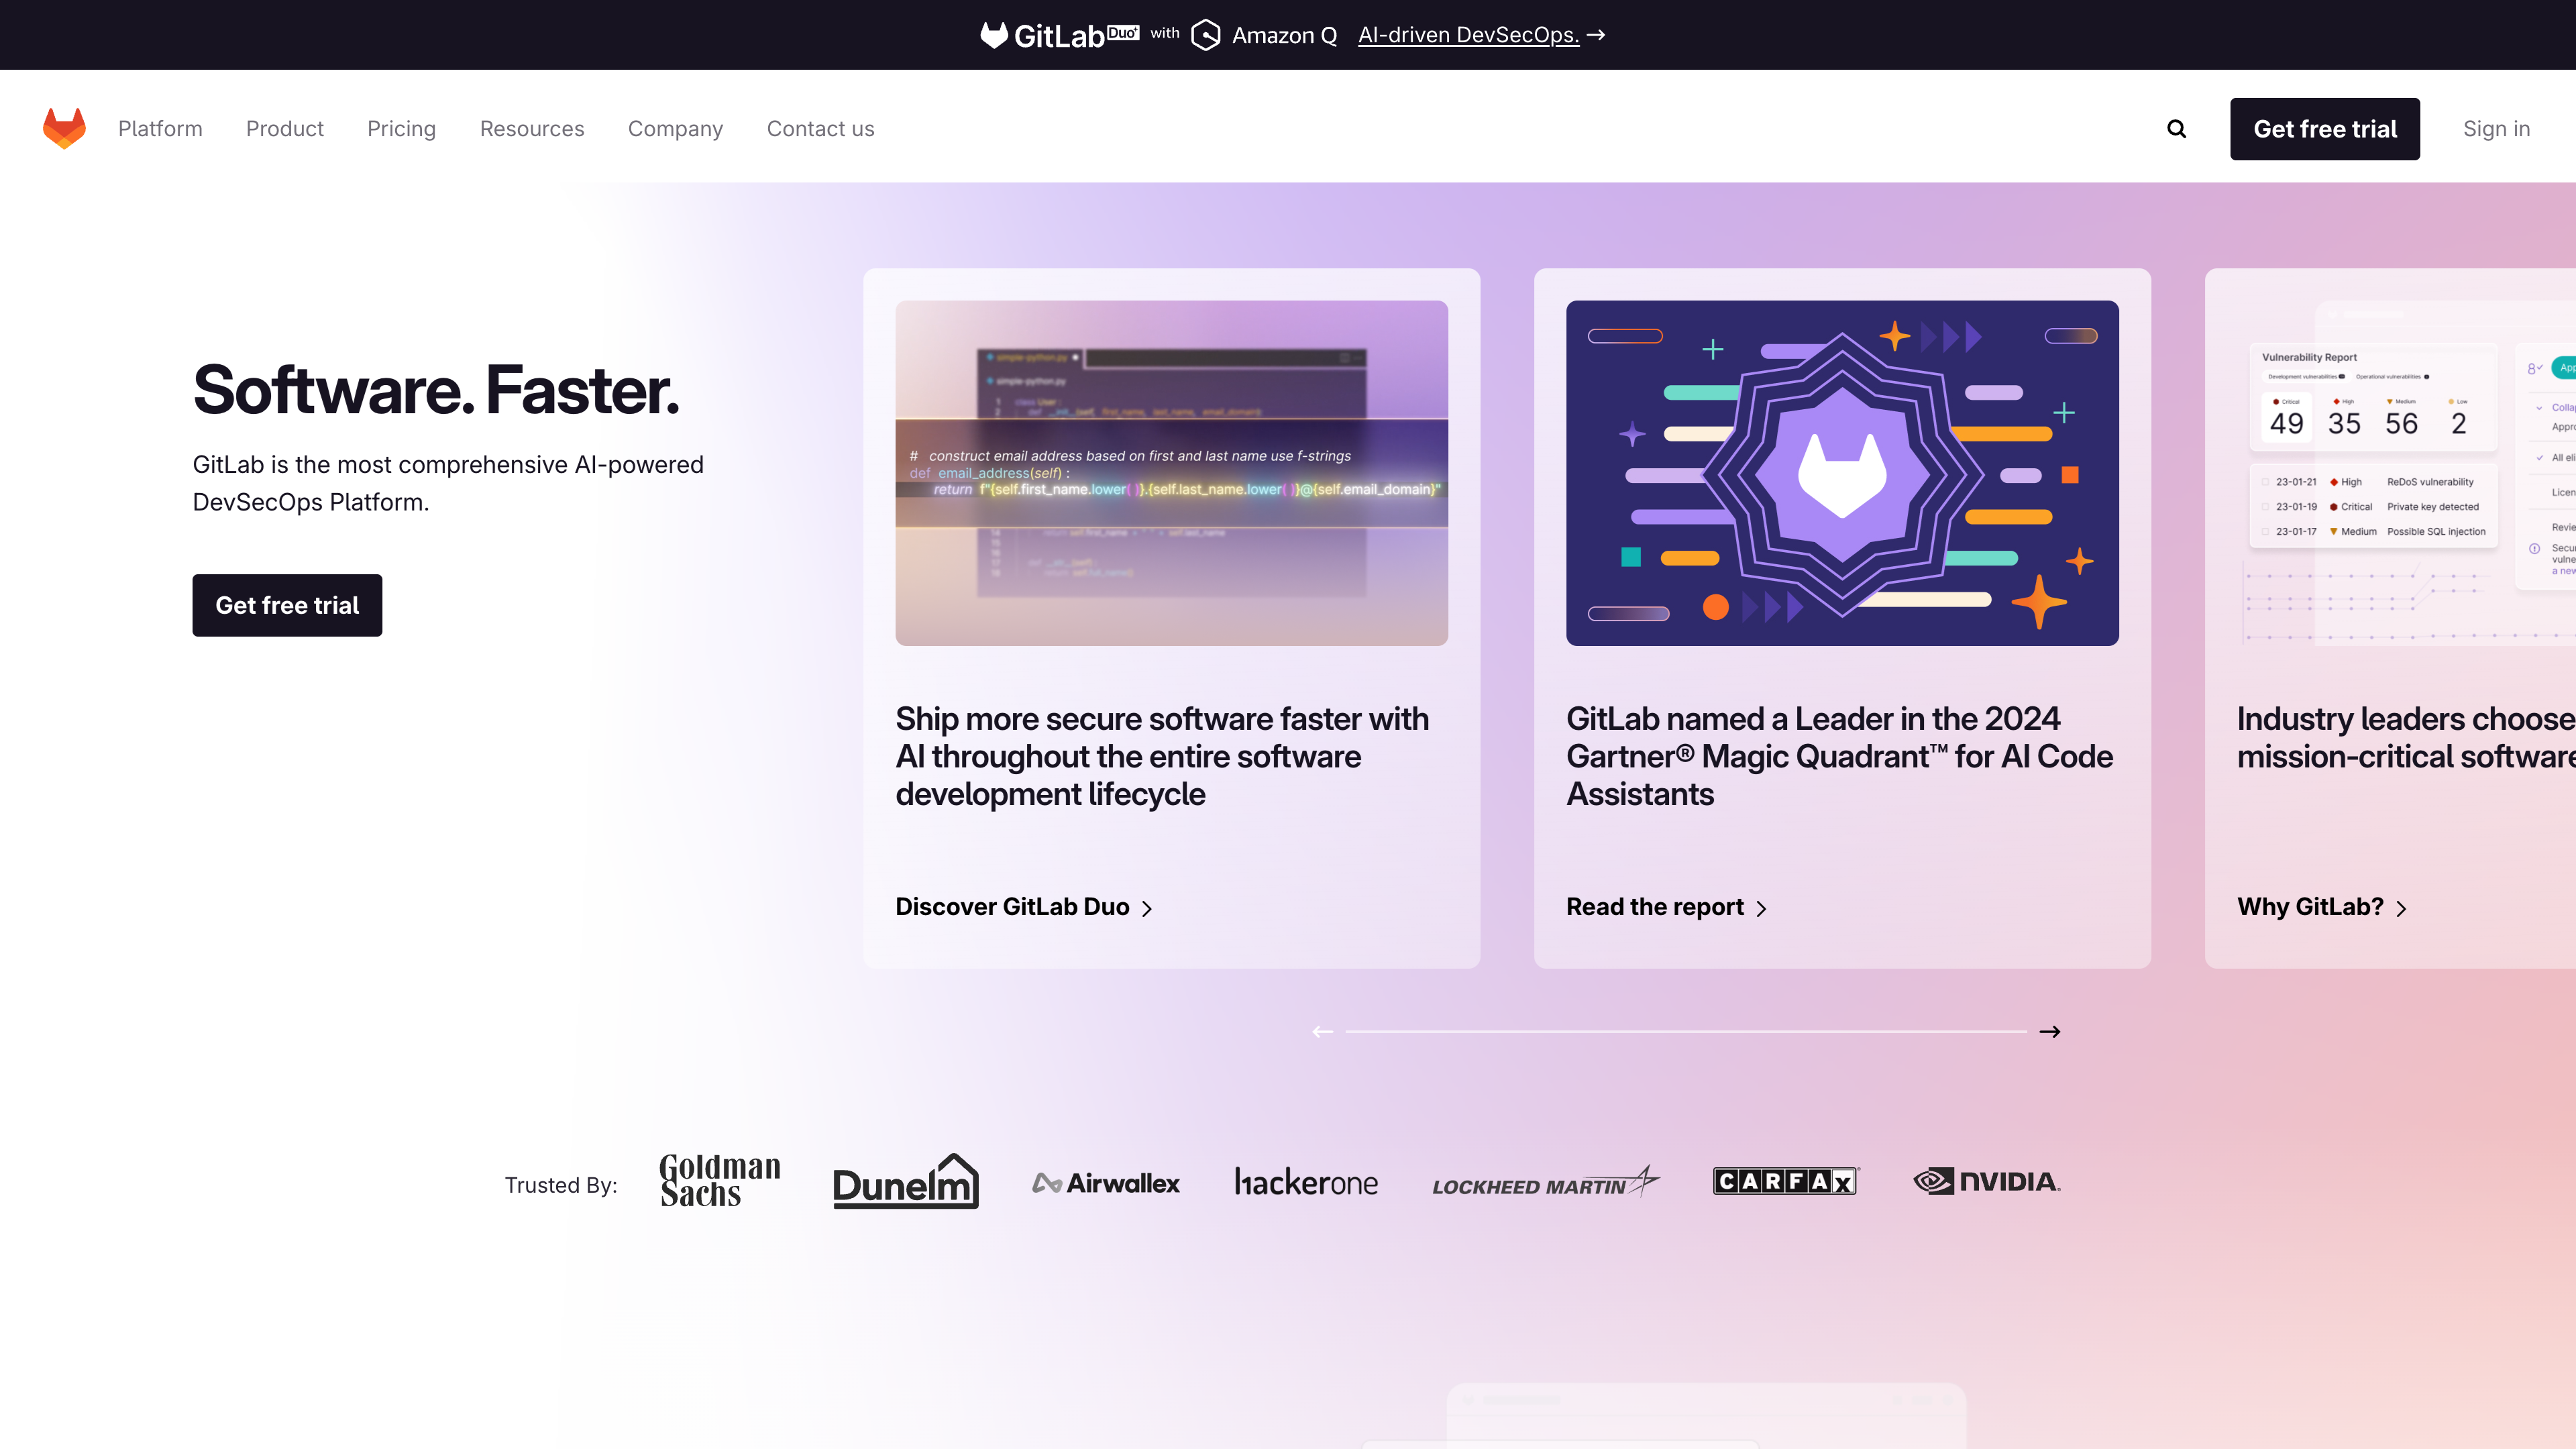Viewport: 2576px width, 1449px height.
Task: Click the Amazon Q hexagon icon
Action: pos(1206,34)
